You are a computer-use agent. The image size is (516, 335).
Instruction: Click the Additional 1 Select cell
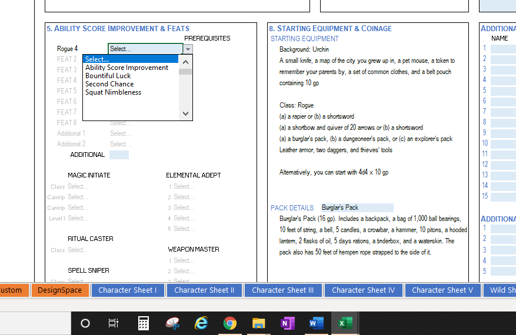tap(121, 133)
